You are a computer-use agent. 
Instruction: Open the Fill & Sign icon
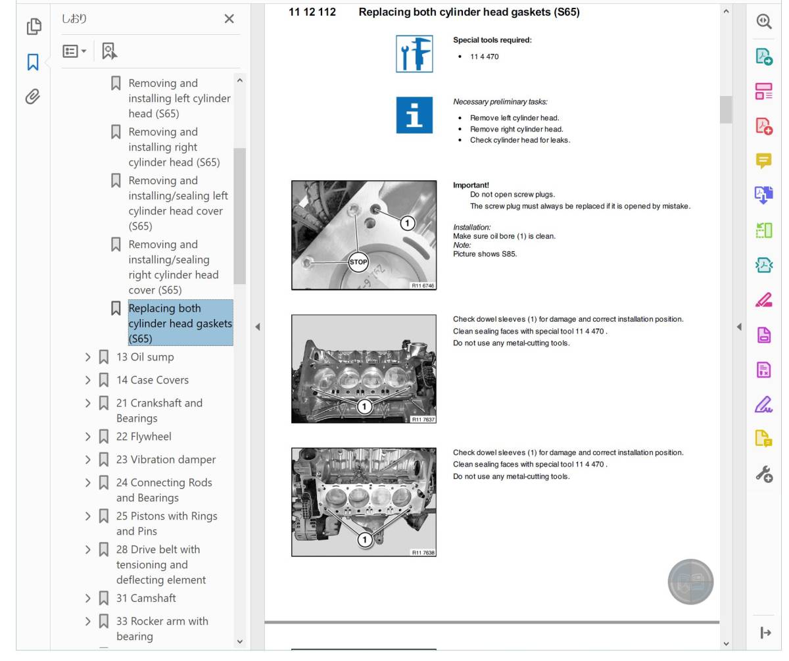click(x=763, y=404)
